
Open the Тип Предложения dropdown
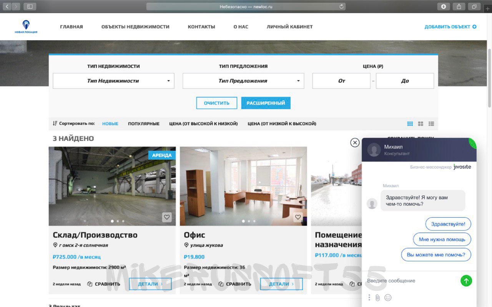coord(243,81)
